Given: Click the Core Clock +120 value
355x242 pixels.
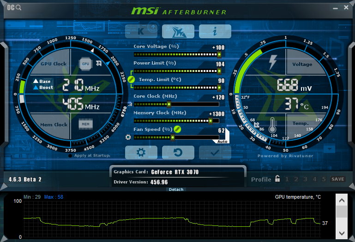Looking at the screenshot, I should (x=218, y=97).
